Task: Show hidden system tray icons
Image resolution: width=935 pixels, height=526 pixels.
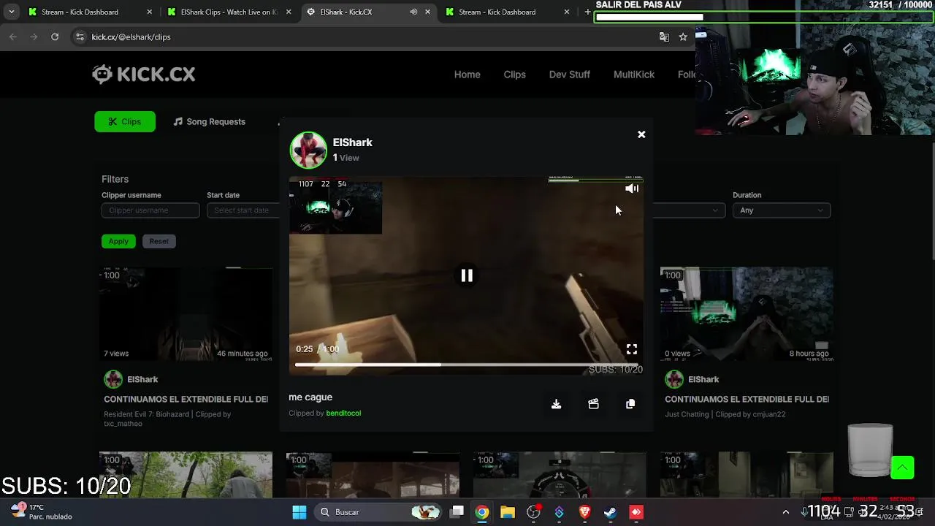Action: [x=786, y=512]
